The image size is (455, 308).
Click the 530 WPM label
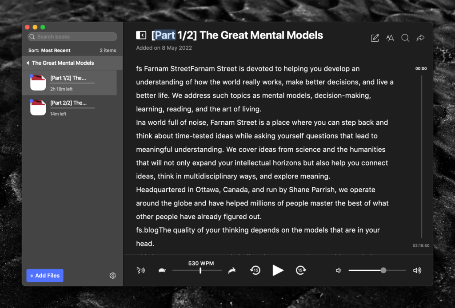pyautogui.click(x=201, y=263)
